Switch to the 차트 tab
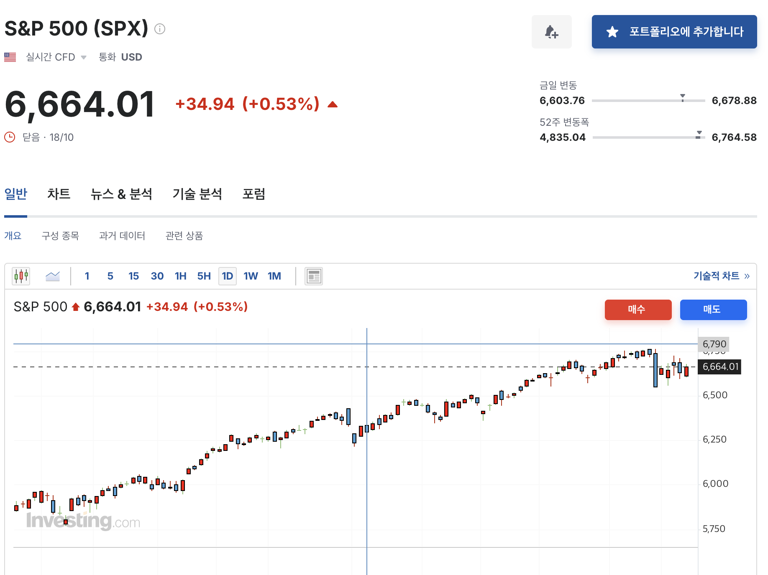The image size is (768, 575). [58, 193]
